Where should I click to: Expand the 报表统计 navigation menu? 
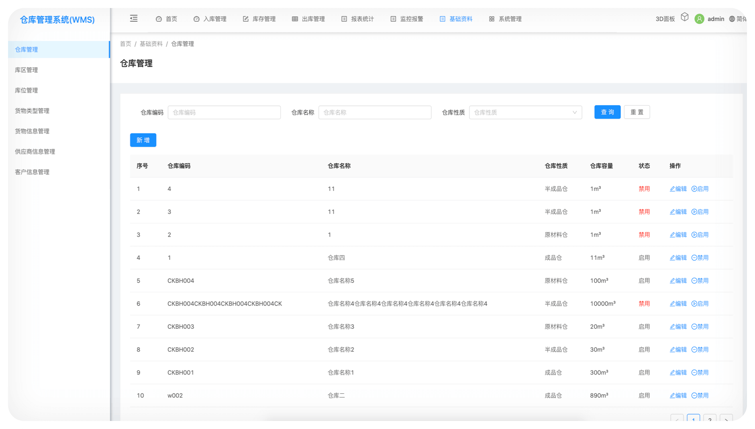(x=357, y=19)
